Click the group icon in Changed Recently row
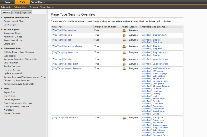This screenshot has width=207, height=137. pos(124,69)
